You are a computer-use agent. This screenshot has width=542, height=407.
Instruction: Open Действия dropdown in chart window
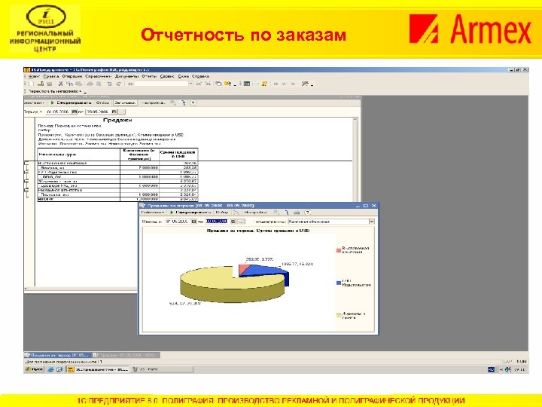pyautogui.click(x=152, y=212)
